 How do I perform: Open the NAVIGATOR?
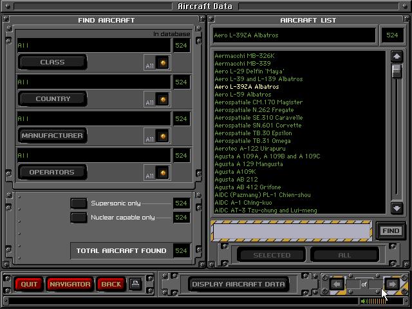tap(70, 284)
